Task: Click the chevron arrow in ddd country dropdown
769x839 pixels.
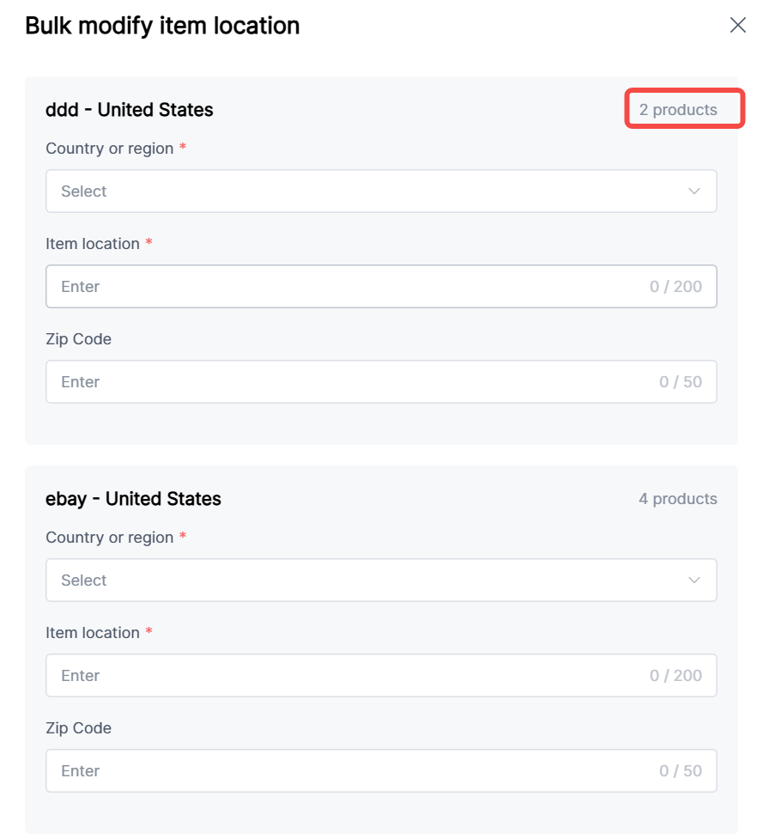Action: [x=694, y=192]
